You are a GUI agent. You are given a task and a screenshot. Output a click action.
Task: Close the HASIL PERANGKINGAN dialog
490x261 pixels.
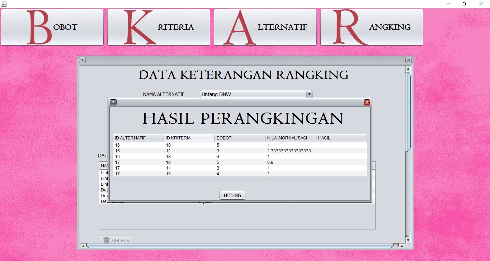367,102
